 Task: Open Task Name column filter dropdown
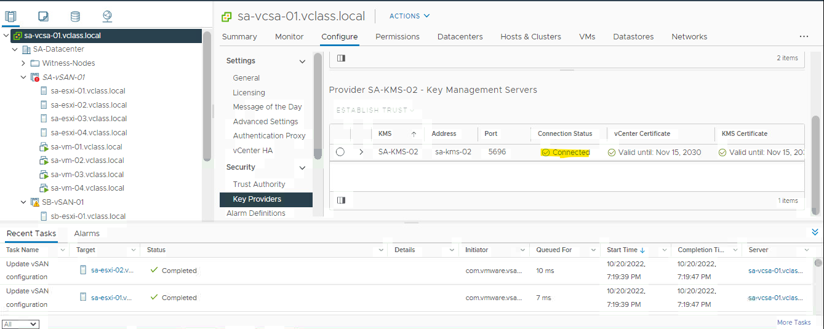(x=63, y=250)
